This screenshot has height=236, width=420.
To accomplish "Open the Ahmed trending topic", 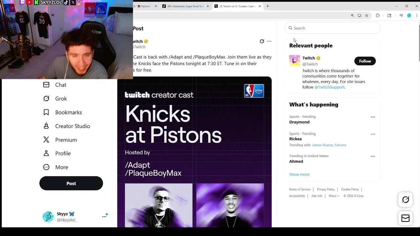I will (296, 161).
